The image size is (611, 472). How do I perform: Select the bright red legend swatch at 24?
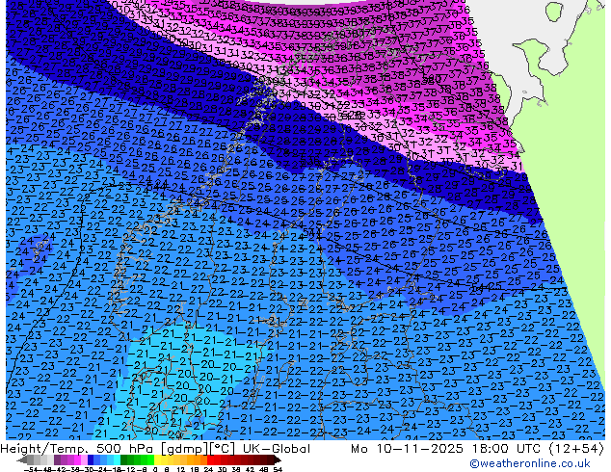(210, 459)
